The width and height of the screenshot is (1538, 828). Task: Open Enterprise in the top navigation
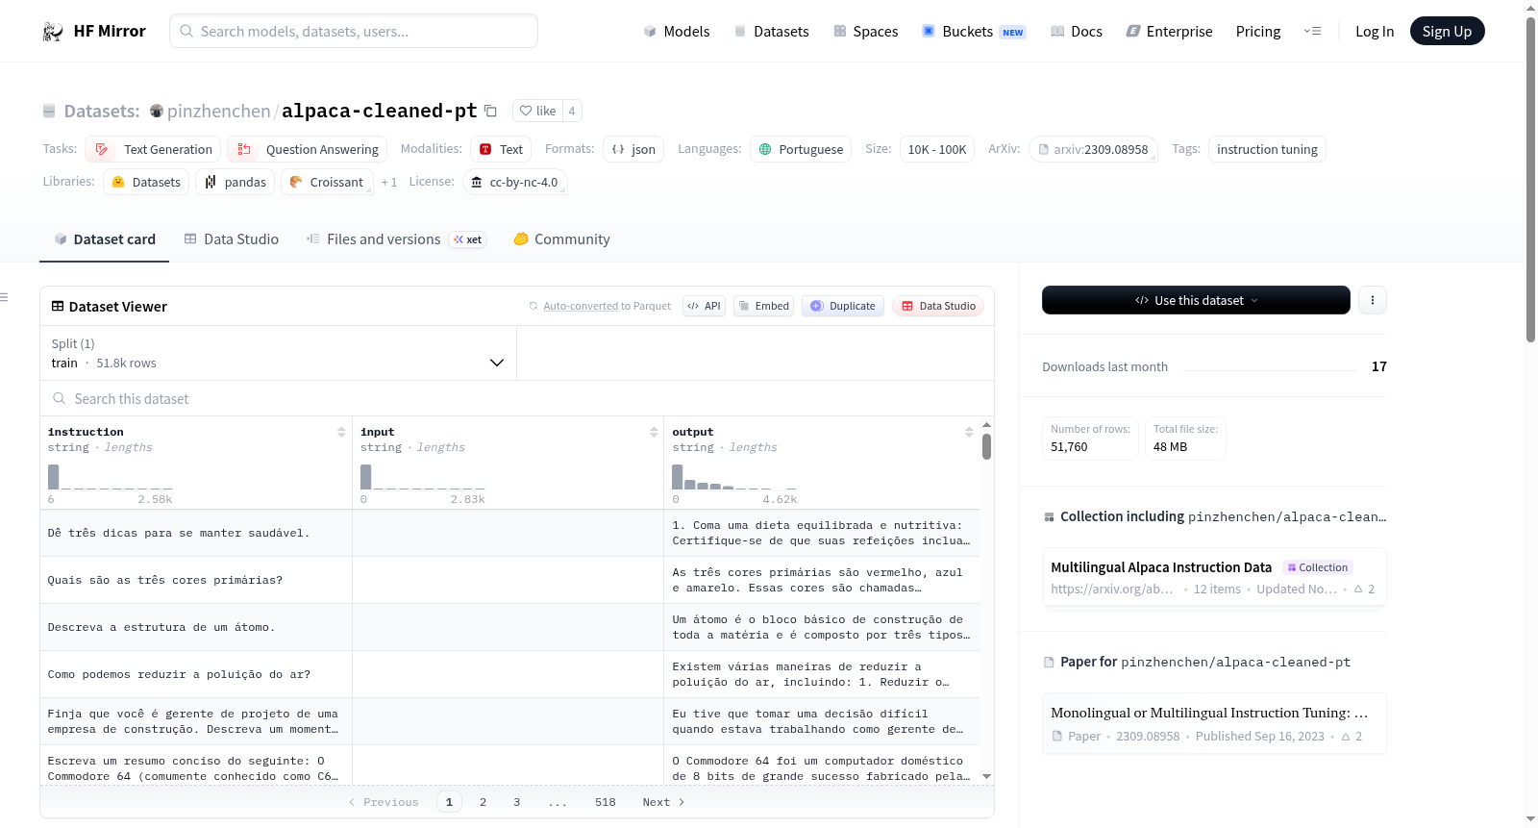[x=1169, y=32]
